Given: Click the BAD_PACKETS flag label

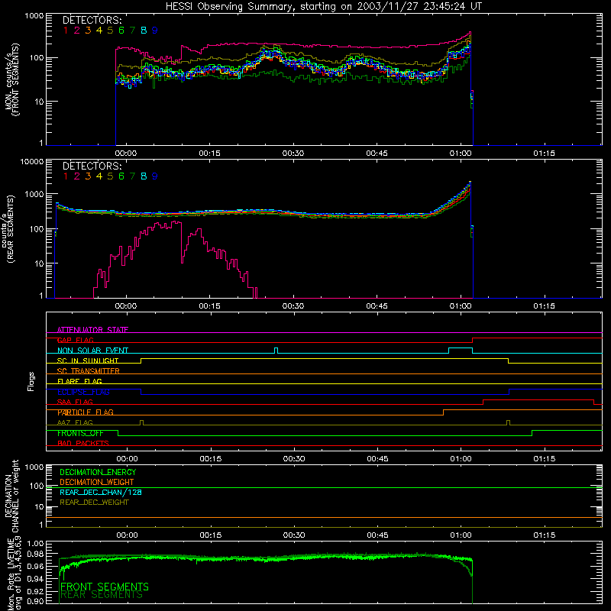Looking at the screenshot, I should click(x=83, y=444).
